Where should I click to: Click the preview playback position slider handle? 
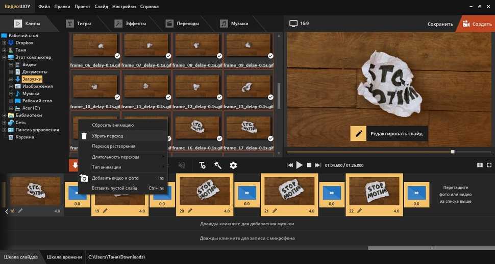[453, 152]
